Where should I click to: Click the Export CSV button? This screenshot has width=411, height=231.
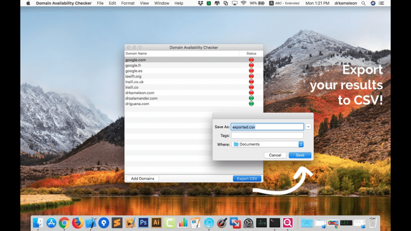pyautogui.click(x=247, y=178)
